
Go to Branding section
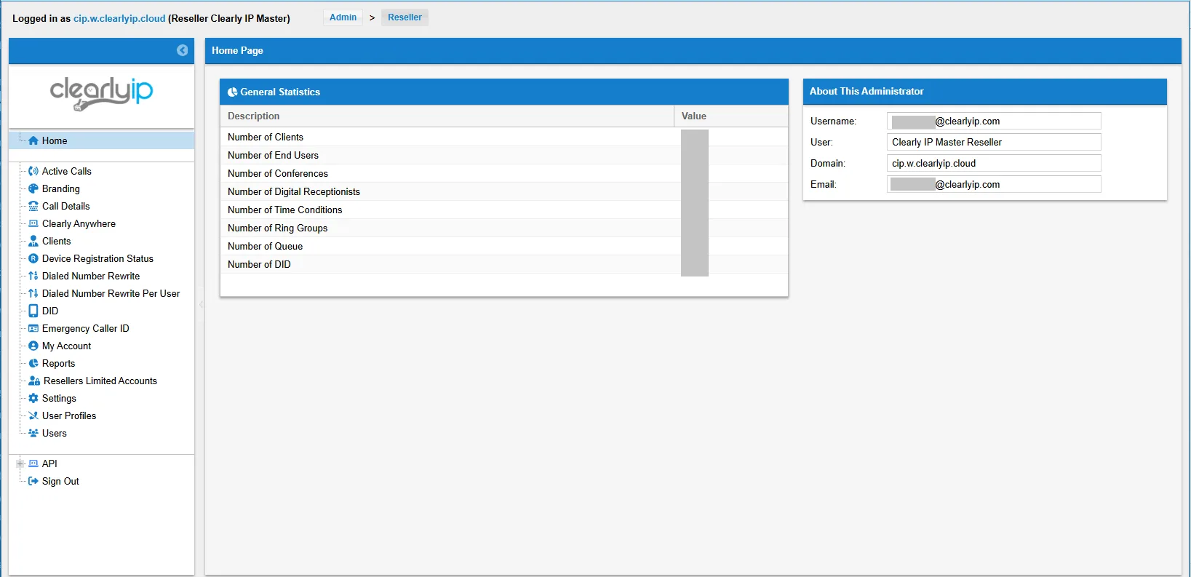tap(61, 188)
